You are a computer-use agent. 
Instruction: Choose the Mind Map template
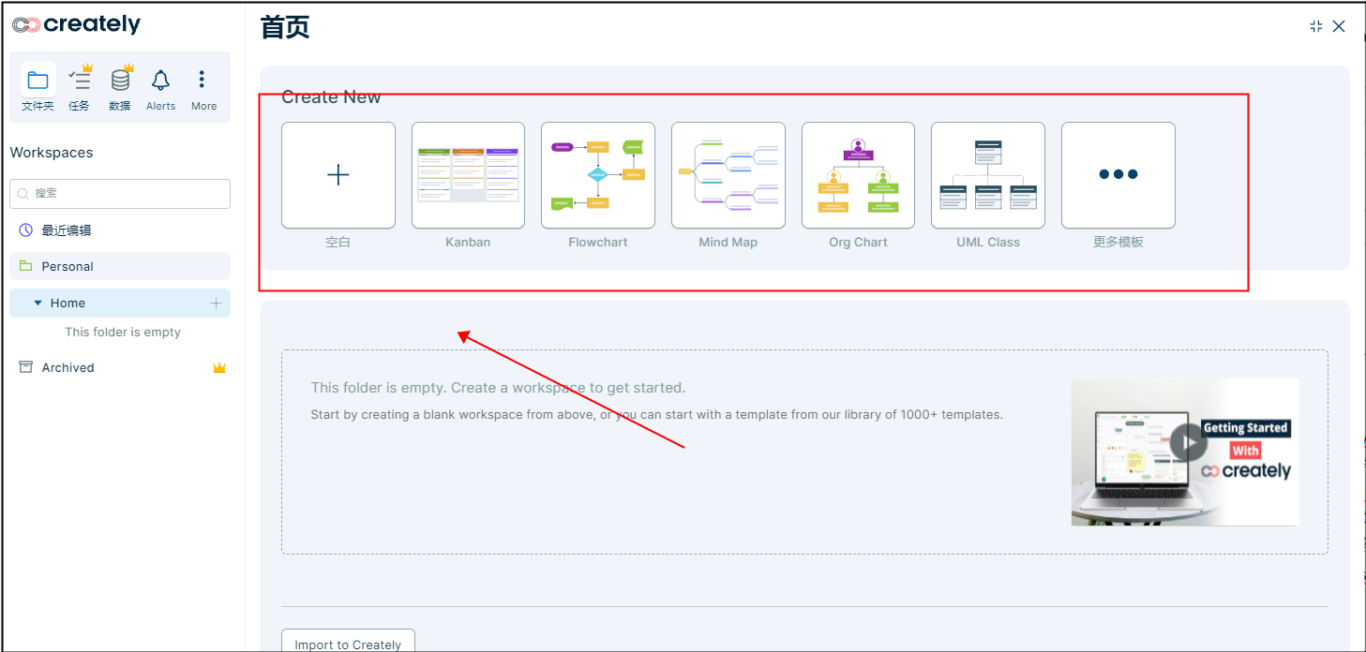point(728,175)
